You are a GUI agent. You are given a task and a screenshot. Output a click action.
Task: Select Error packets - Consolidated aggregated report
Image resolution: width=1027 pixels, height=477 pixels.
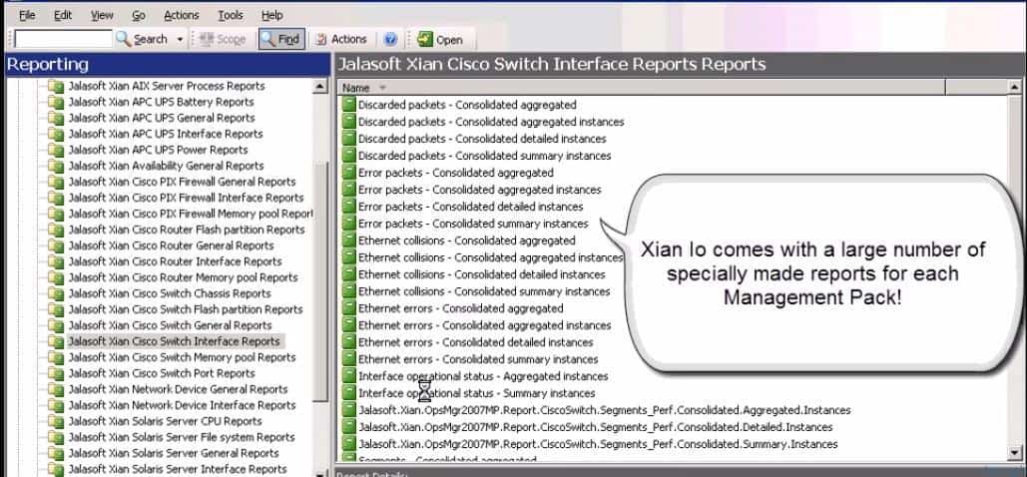pos(456,173)
